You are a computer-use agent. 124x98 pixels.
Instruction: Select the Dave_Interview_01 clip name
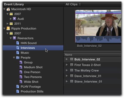click(88, 76)
